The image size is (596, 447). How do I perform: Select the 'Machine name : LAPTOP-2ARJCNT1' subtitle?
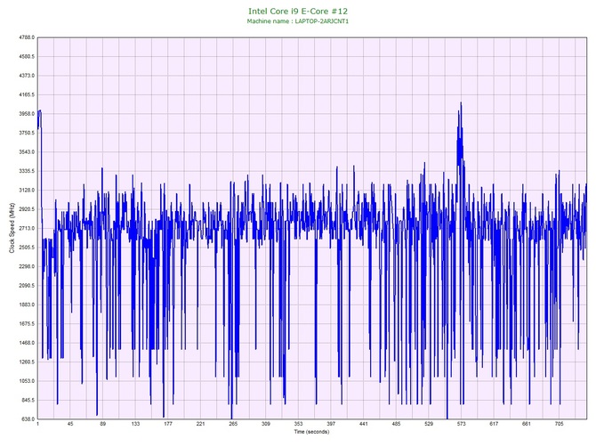coord(298,21)
